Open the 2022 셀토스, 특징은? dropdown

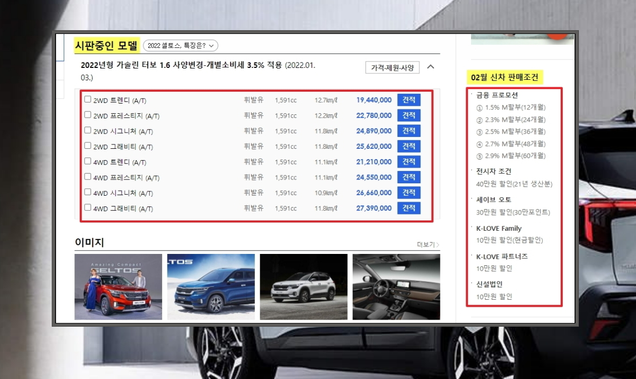[181, 45]
